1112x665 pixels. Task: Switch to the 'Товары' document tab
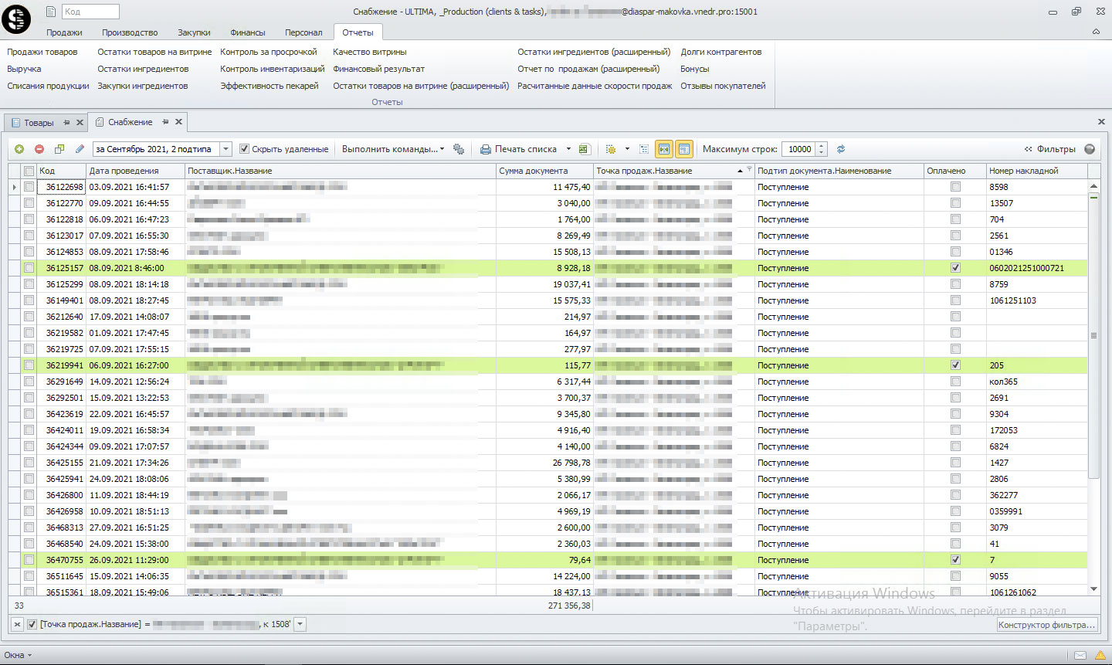38,123
